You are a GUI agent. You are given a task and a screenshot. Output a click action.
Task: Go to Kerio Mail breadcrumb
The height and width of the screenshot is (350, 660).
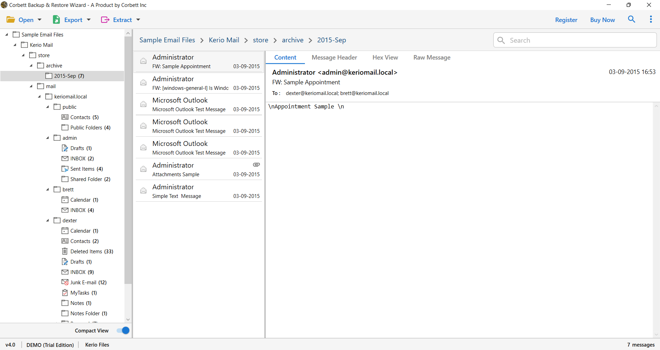[224, 40]
